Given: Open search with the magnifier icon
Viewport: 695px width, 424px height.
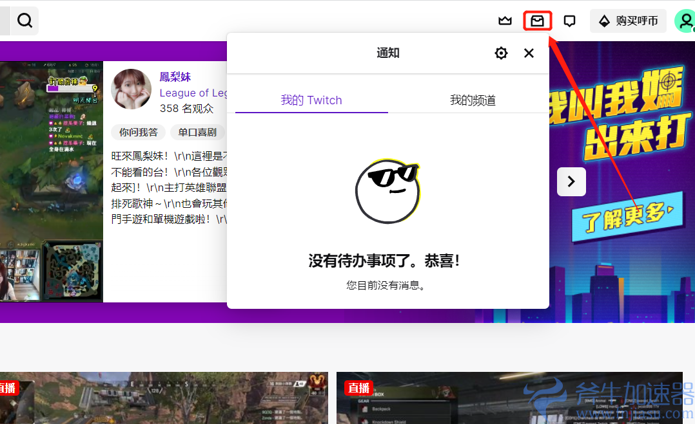Looking at the screenshot, I should [x=24, y=20].
